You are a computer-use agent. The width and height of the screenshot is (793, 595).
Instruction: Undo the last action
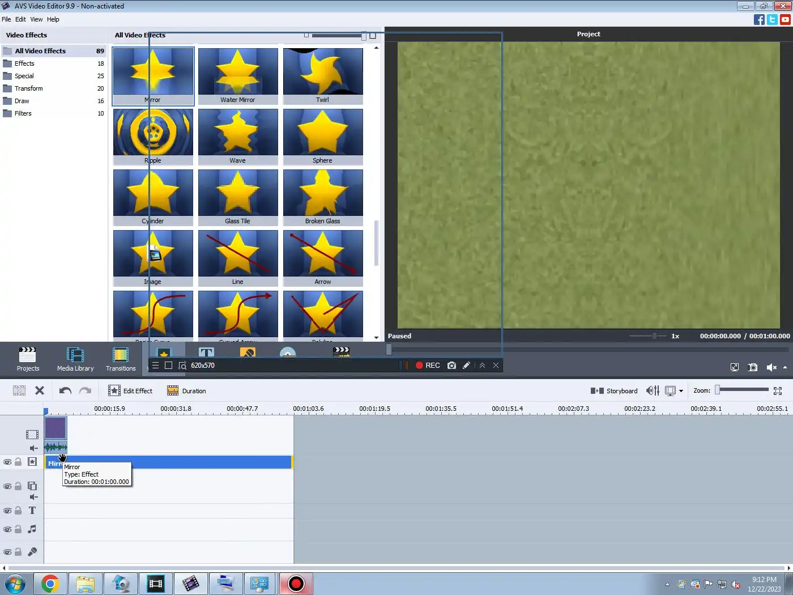(x=65, y=390)
